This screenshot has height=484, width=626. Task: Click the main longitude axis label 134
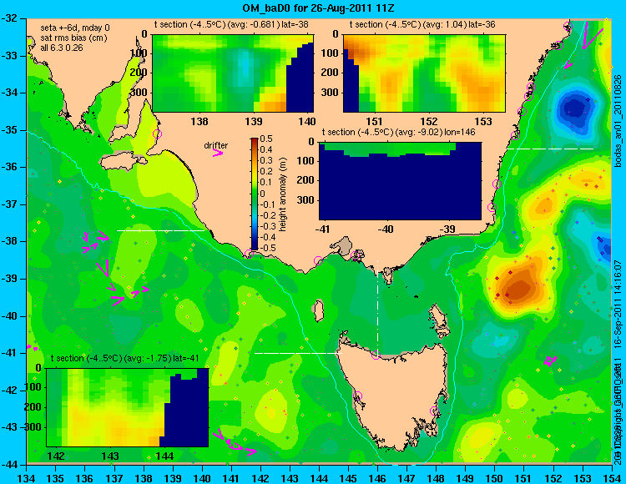pyautogui.click(x=27, y=476)
